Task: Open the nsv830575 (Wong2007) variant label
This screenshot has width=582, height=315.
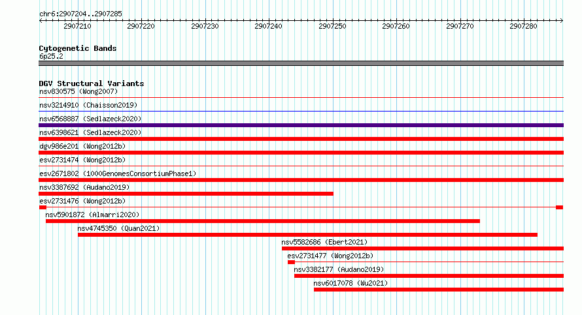Action: (78, 91)
